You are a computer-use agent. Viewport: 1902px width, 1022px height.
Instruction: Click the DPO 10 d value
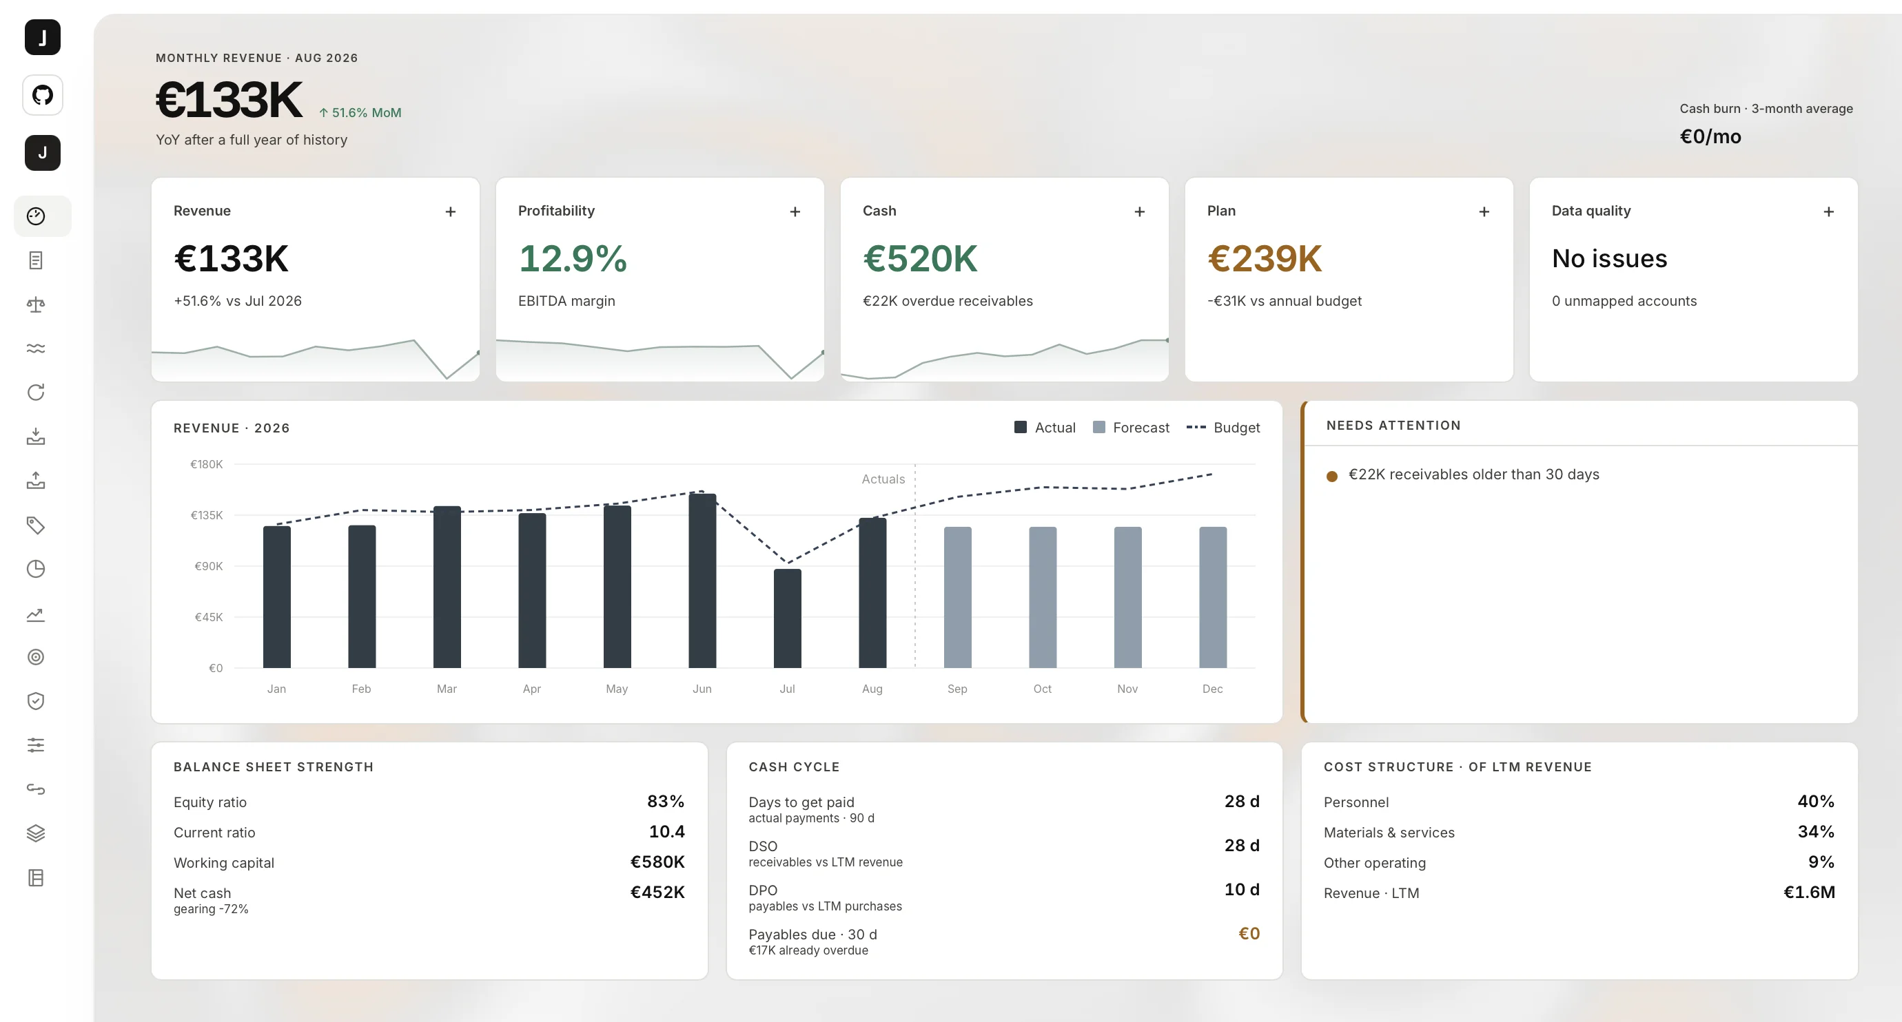pos(1242,889)
